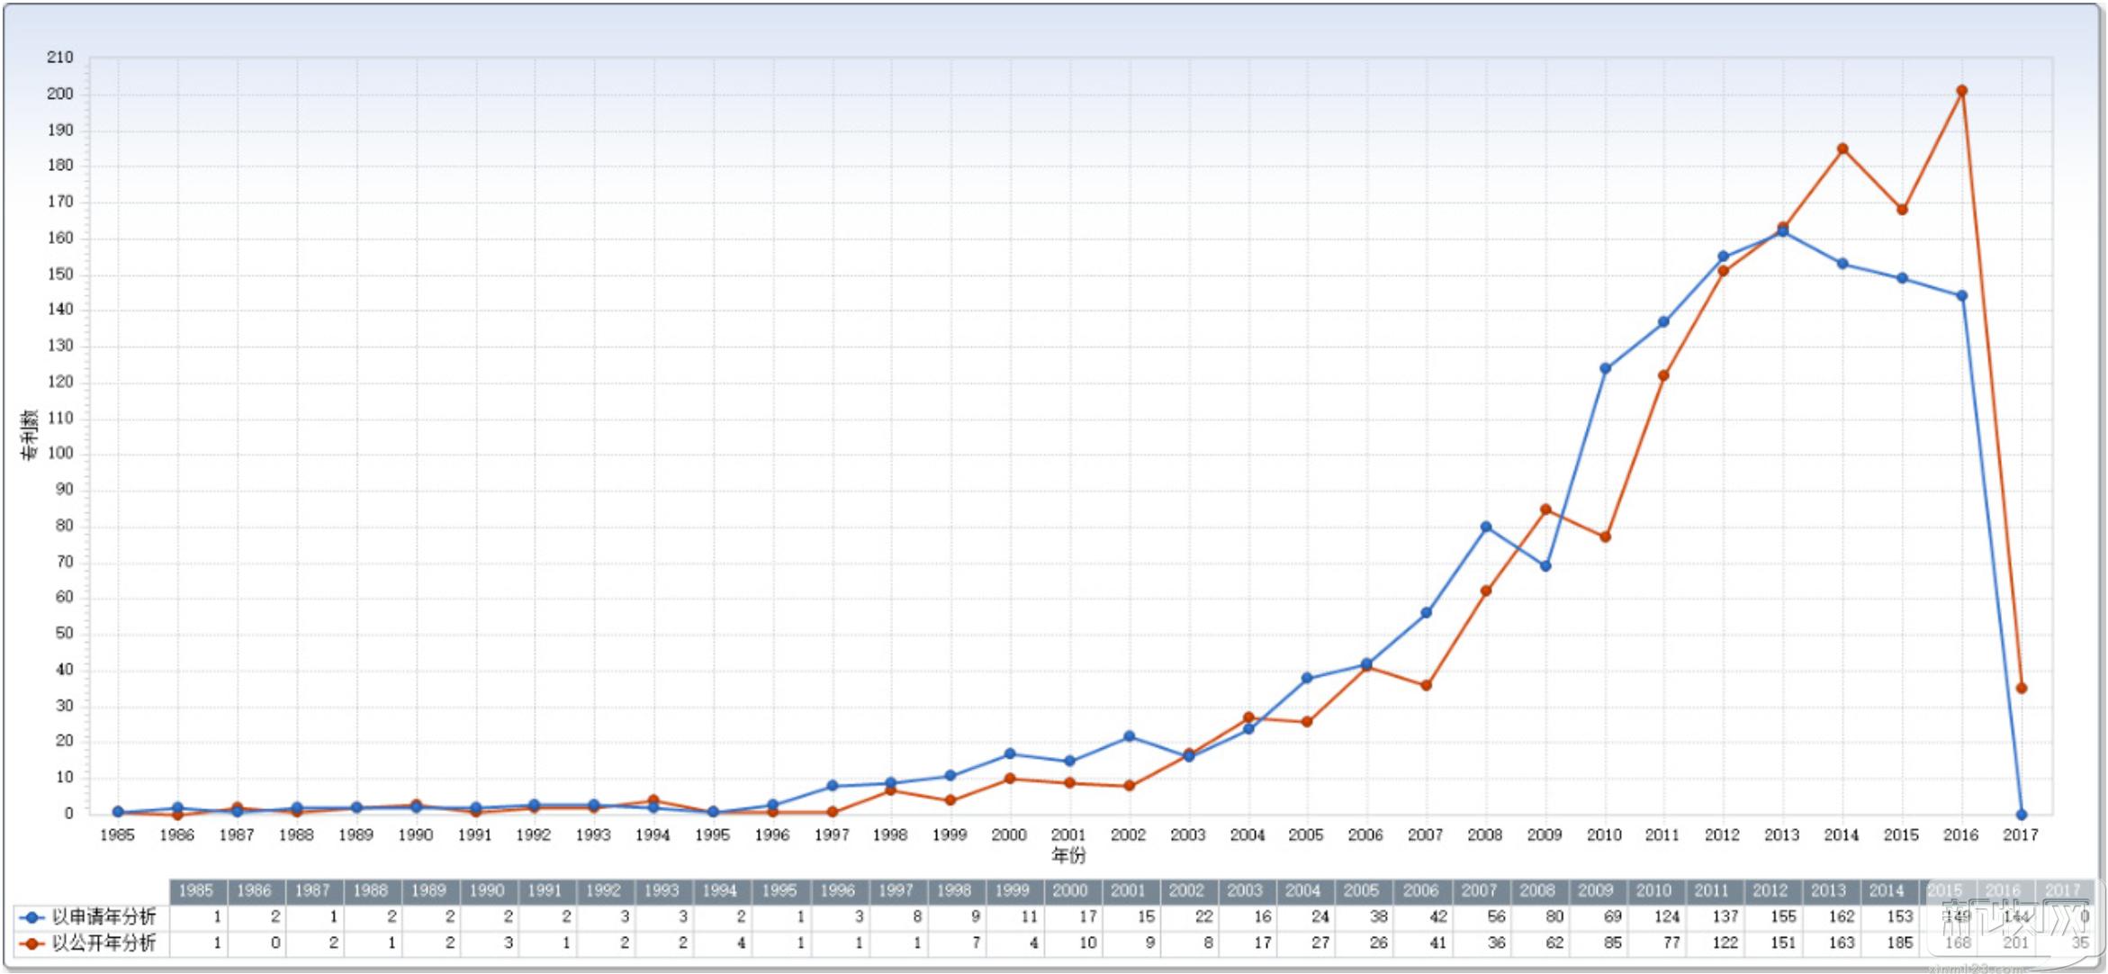The height and width of the screenshot is (974, 2108).
Task: Click the 专利数 y-axis title
Action: pyautogui.click(x=29, y=435)
